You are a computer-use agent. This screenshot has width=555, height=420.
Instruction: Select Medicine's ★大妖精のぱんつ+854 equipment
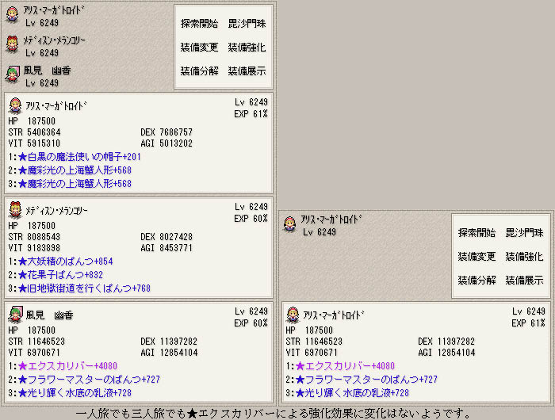click(65, 261)
